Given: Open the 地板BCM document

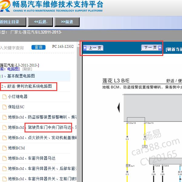Looking at the screenshot, I should [x=16, y=148].
